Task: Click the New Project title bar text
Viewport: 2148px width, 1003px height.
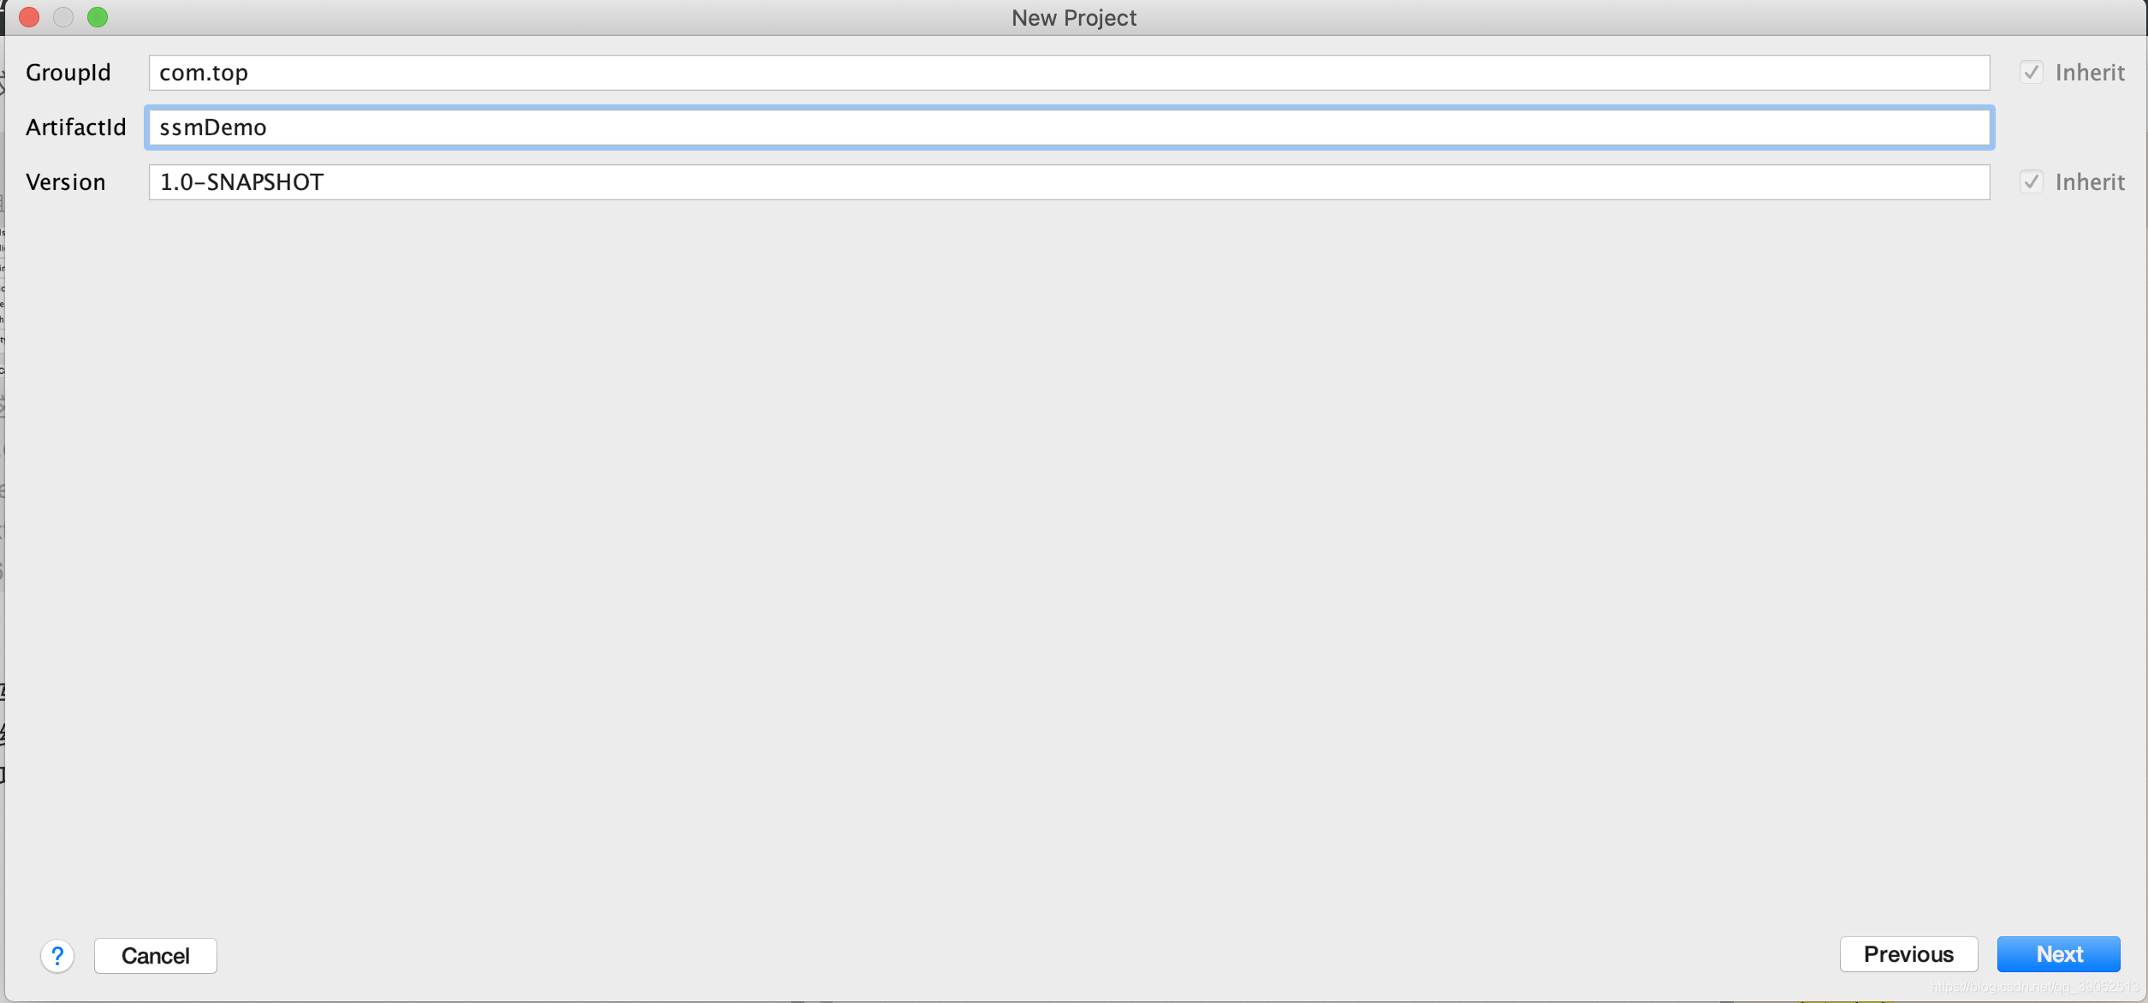Action: click(1073, 18)
